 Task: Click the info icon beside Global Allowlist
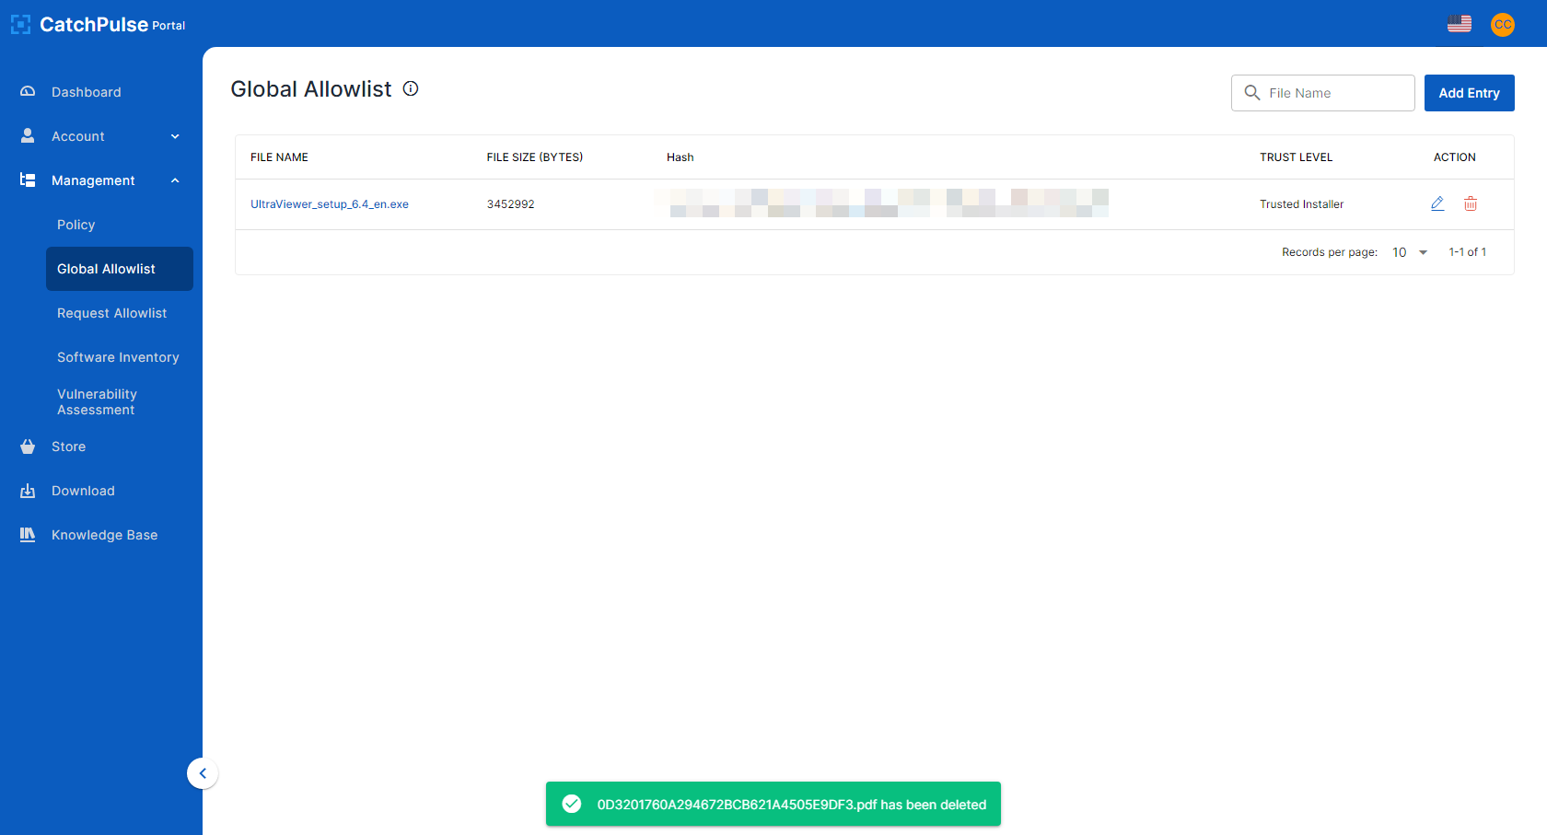[x=411, y=88]
